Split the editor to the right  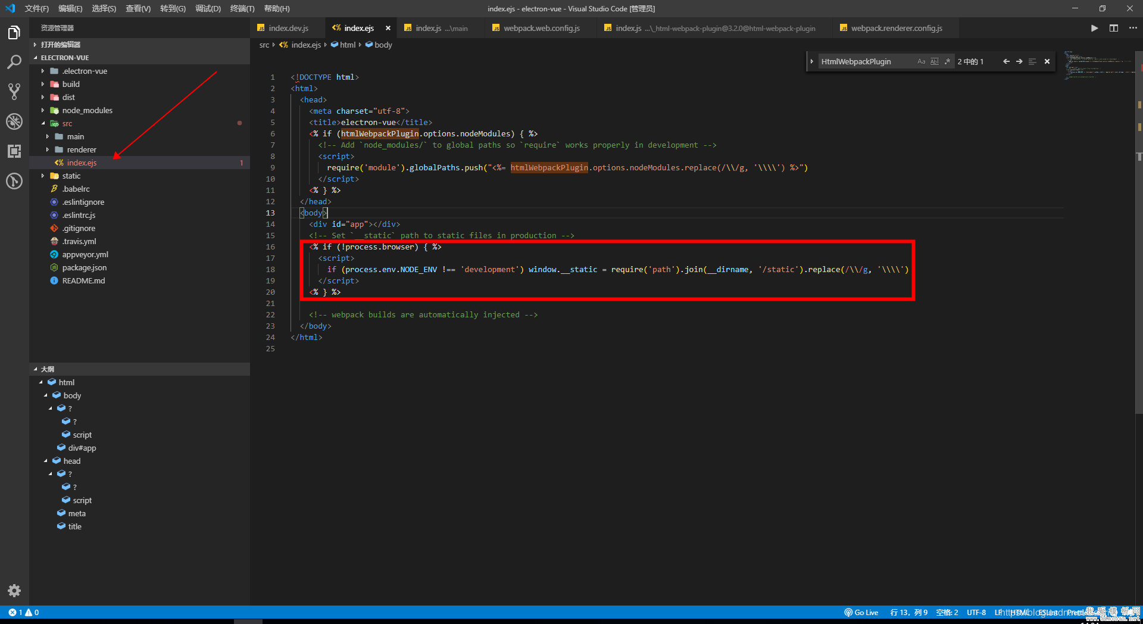(x=1113, y=28)
